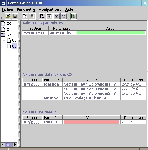
Task: Open the Paramètre menu
Action: pos(26,10)
